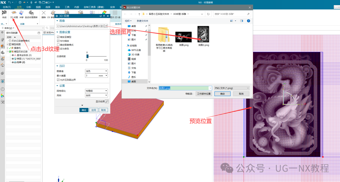Click the microphone icon in NX title bar
This screenshot has width=340, height=182.
[x=32, y=3]
